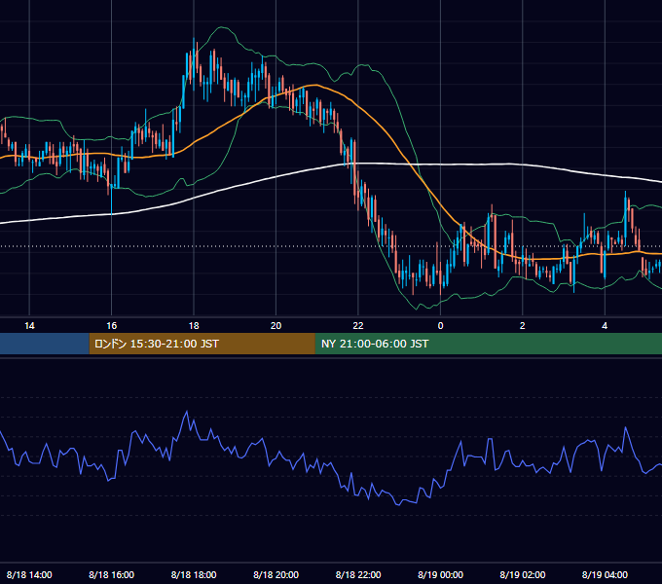Click the hour label 0 on price chart axis
The height and width of the screenshot is (584, 662).
click(440, 326)
